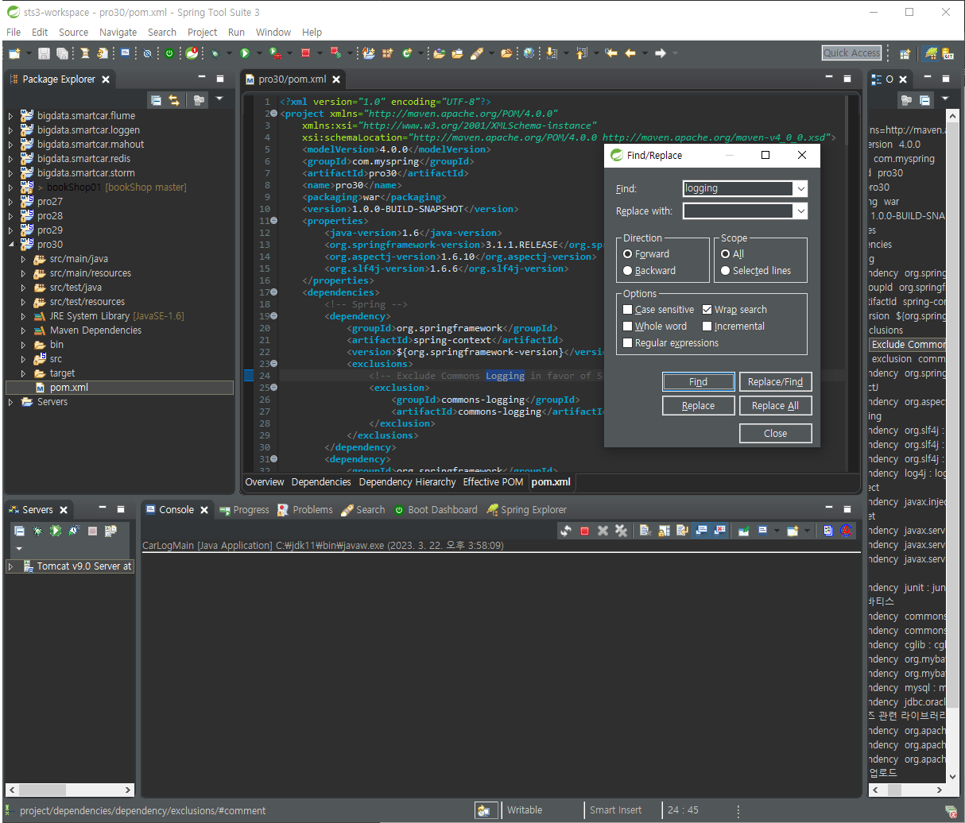Click Terminate red square in Console toolbar
The image size is (965, 823).
point(584,531)
